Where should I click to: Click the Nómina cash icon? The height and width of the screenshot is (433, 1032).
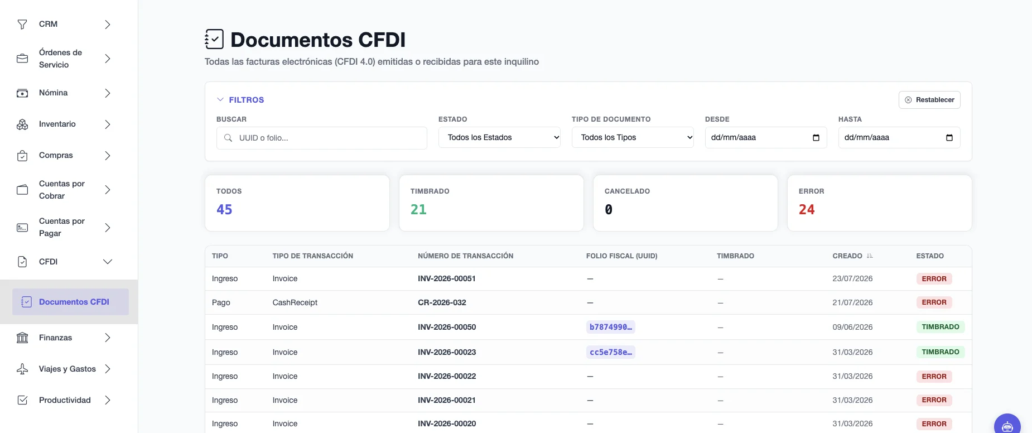pos(22,93)
